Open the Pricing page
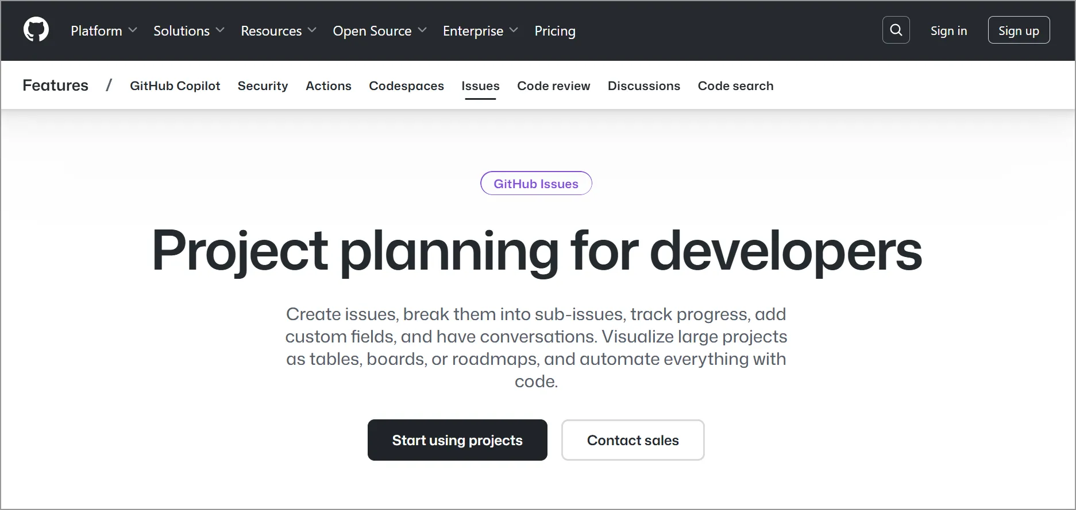This screenshot has width=1076, height=510. [554, 31]
